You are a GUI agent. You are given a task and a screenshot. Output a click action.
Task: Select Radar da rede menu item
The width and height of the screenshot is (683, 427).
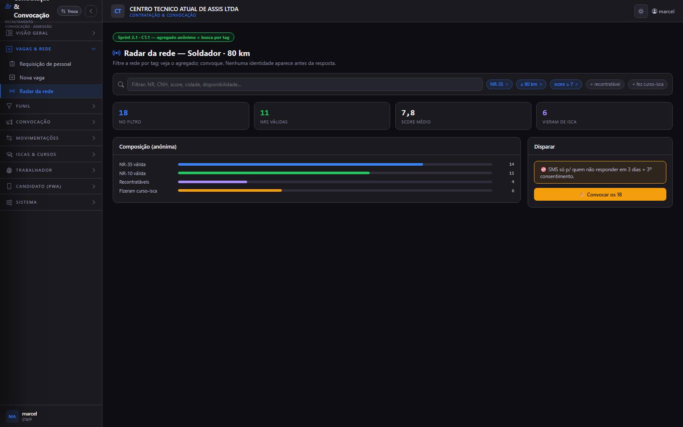pos(51,91)
